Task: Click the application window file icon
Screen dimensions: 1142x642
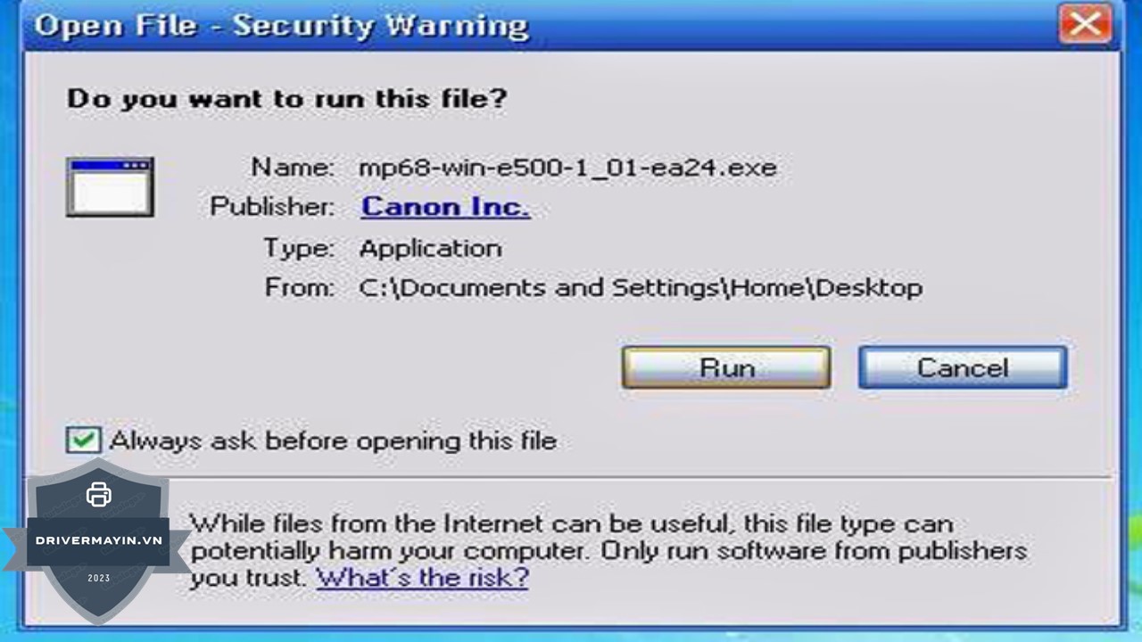Action: tap(110, 187)
